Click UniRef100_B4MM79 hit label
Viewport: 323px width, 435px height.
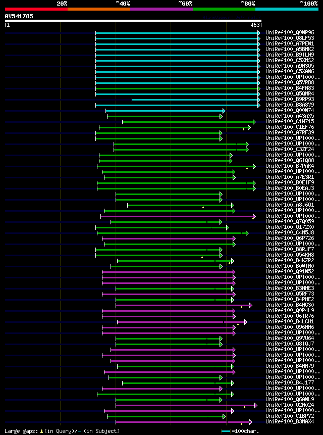coord(290,366)
